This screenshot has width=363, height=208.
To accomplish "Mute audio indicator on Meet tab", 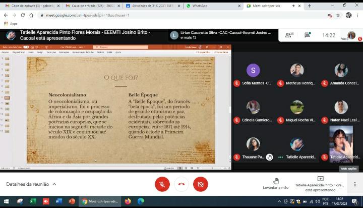I will coord(293,6).
